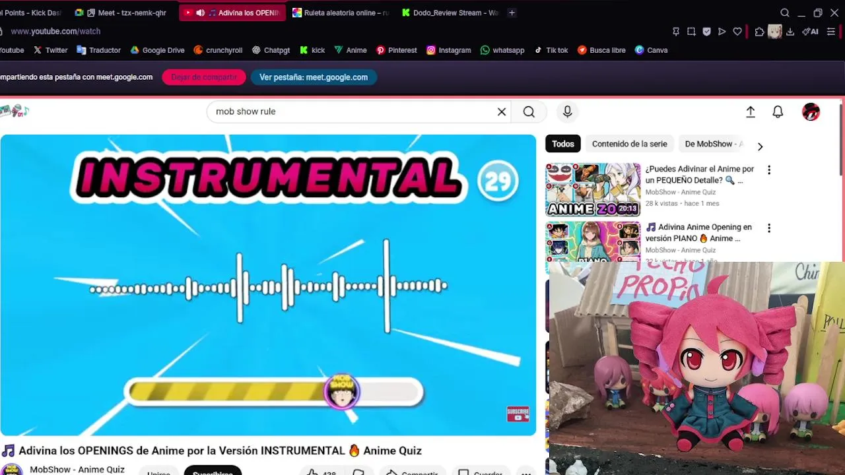Click the red SUBSCRIBE watermark in video
845x475 pixels.
click(518, 414)
